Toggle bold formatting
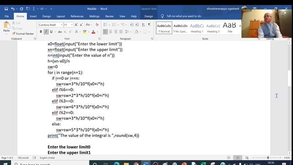The width and height of the screenshot is (293, 165). (x=41, y=32)
